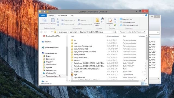The height and width of the screenshot is (98, 174).
Task: Sort by Дата изменения column header
Action: (113, 36)
